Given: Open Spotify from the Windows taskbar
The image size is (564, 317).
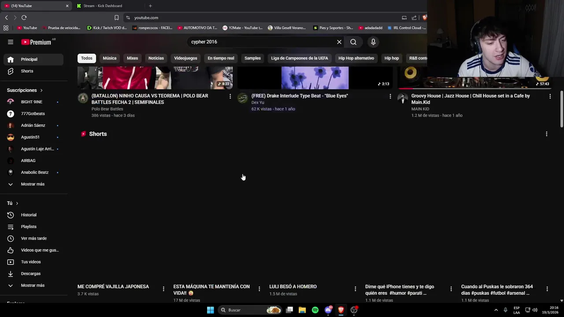Looking at the screenshot, I should coord(315,310).
